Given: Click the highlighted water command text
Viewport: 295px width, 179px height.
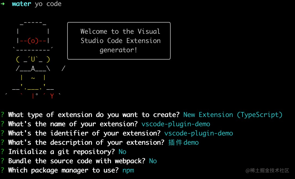Looking at the screenshot, I should [21, 4].
